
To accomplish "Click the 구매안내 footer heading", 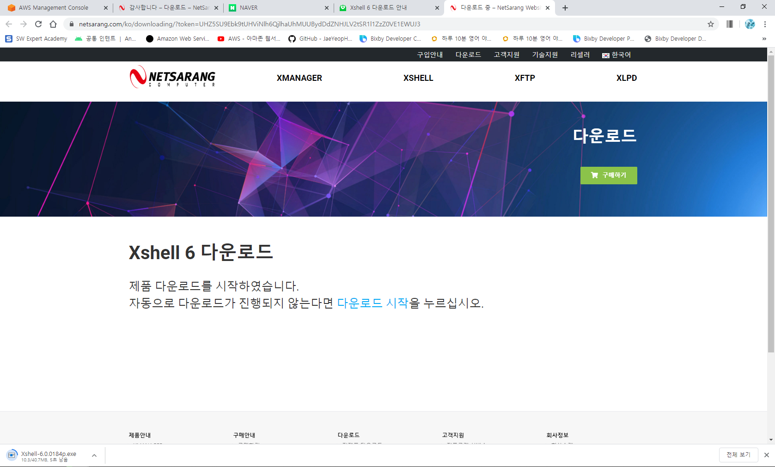I will click(x=244, y=435).
